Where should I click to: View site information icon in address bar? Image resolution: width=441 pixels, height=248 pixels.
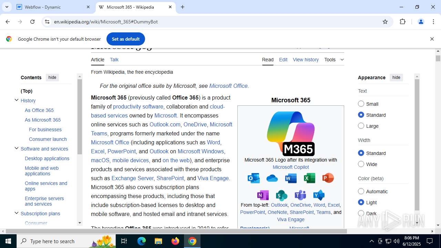pyautogui.click(x=47, y=22)
